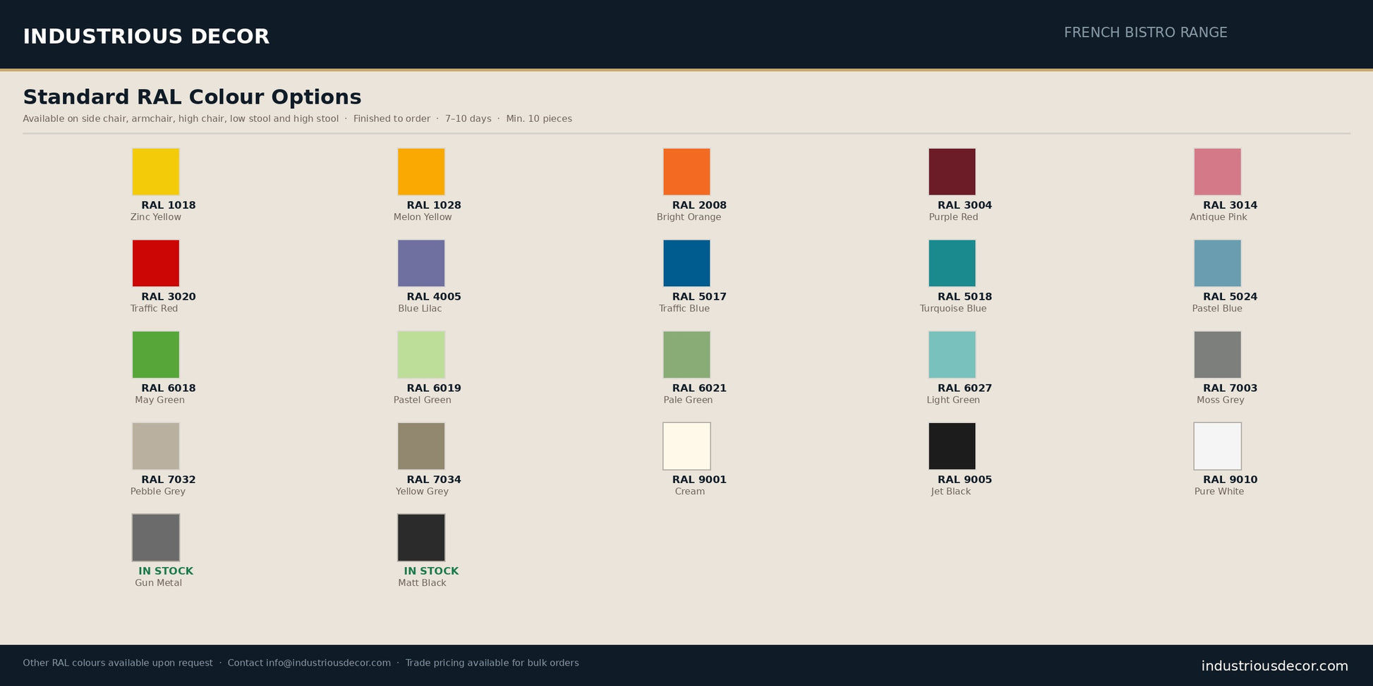Choose the RAL 5018 Turquoise Blue swatch
1373x686 pixels.
click(952, 263)
